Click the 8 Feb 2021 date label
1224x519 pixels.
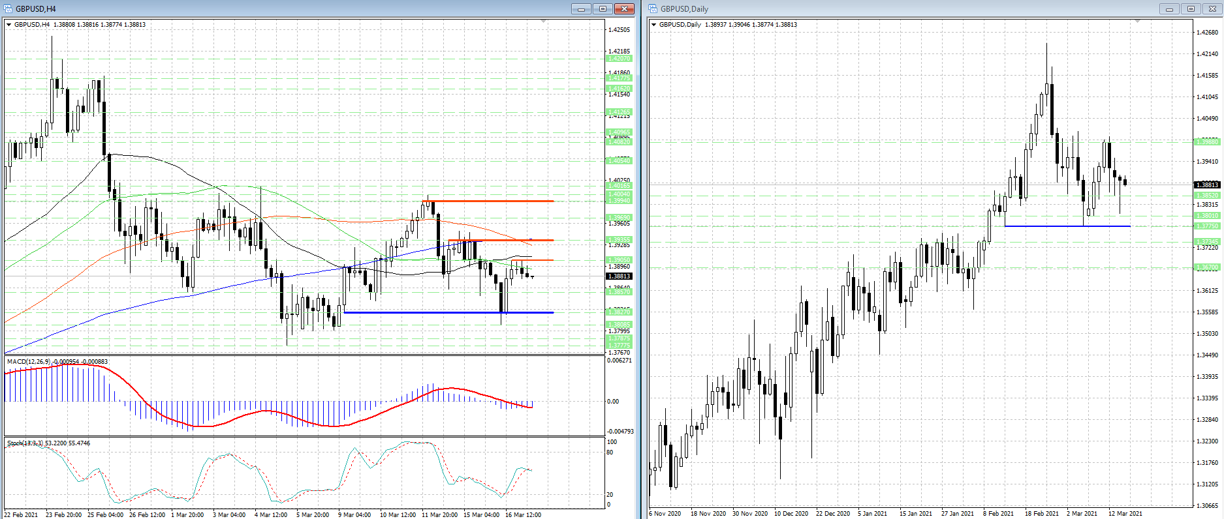coord(999,514)
